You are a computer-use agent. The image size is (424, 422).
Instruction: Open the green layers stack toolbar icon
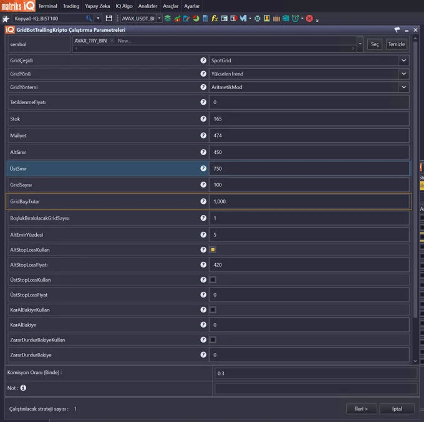[x=168, y=18]
